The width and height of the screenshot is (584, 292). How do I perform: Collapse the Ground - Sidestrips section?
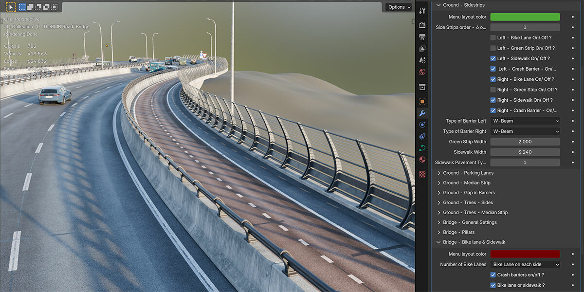[460, 4]
